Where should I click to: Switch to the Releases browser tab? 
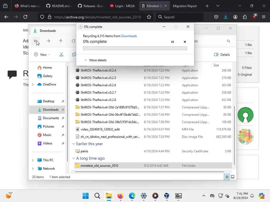coord(91,6)
